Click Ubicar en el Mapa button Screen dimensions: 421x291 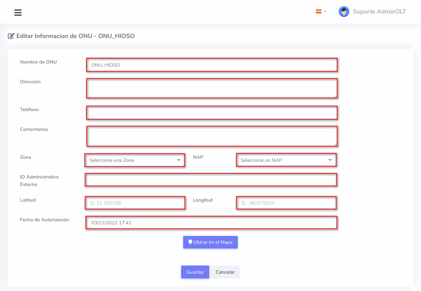tap(210, 242)
